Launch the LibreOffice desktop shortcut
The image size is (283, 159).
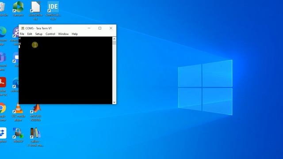click(35, 10)
